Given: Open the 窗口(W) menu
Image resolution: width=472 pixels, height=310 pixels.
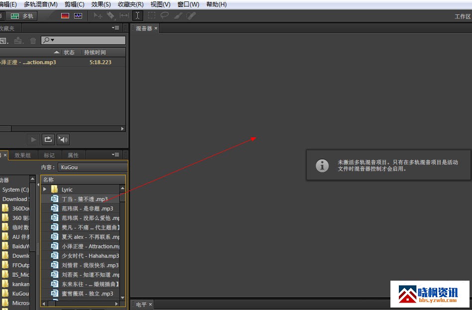Looking at the screenshot, I should (x=189, y=4).
